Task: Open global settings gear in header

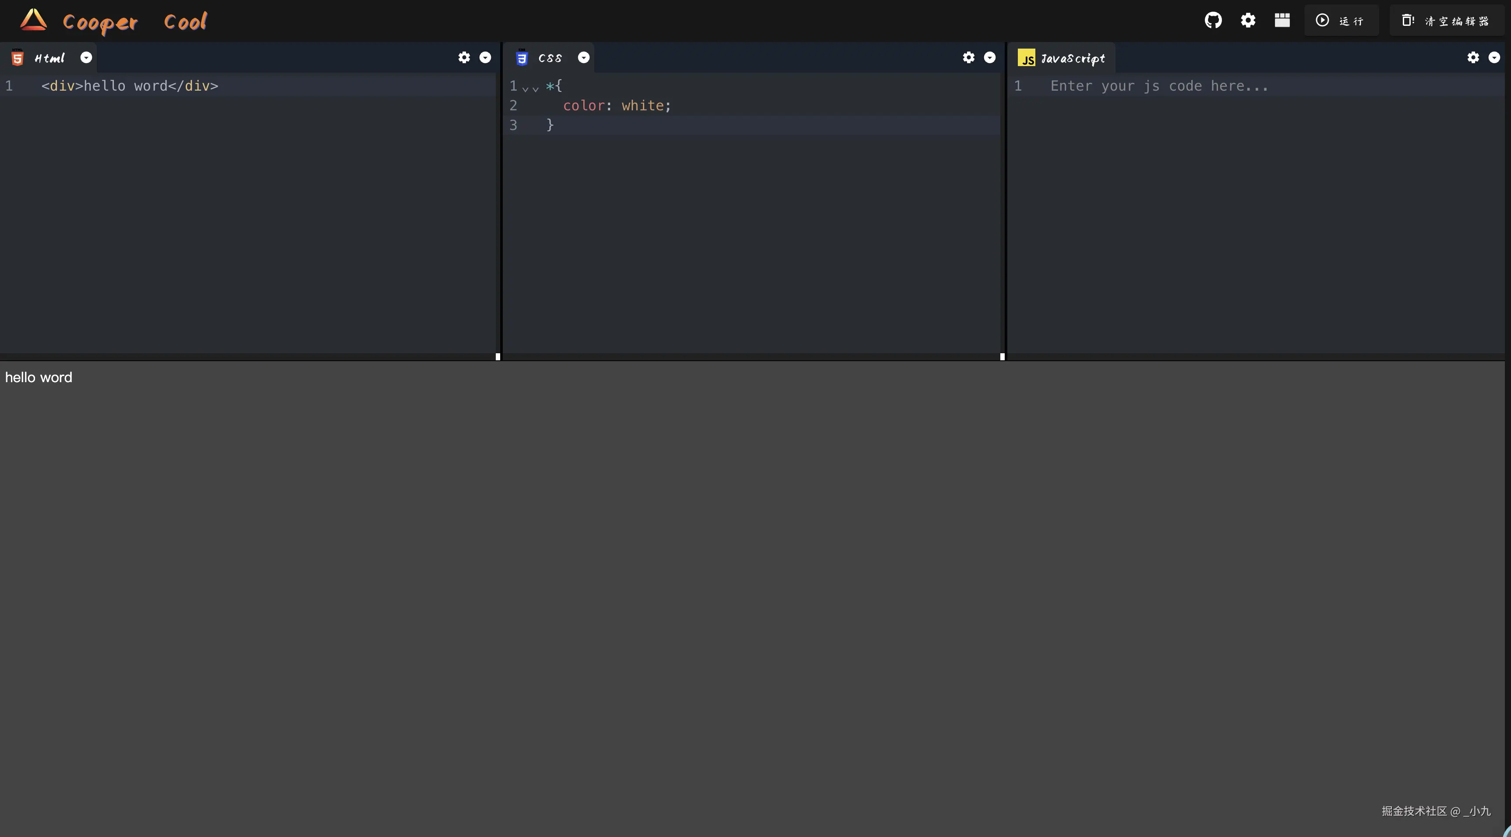Action: tap(1248, 21)
